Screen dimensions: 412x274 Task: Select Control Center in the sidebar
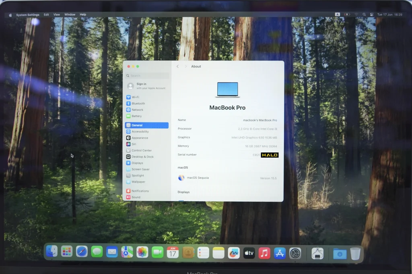(141, 150)
